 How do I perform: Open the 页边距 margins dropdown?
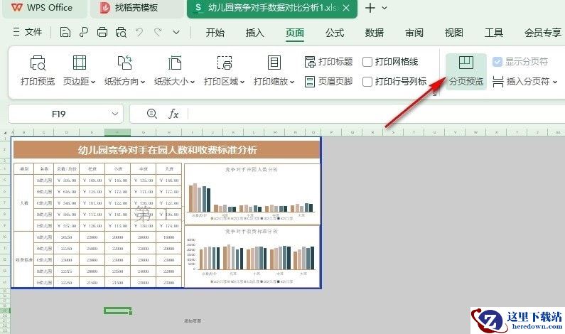(x=79, y=70)
